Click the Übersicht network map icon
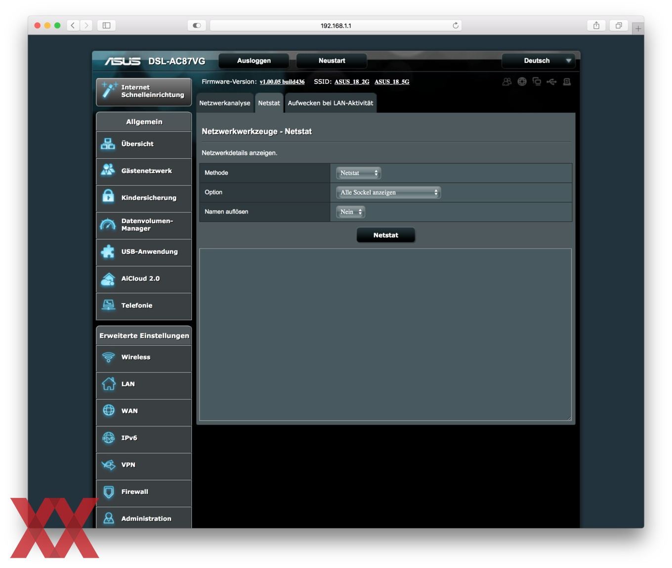The height and width of the screenshot is (568, 672). pyautogui.click(x=108, y=144)
